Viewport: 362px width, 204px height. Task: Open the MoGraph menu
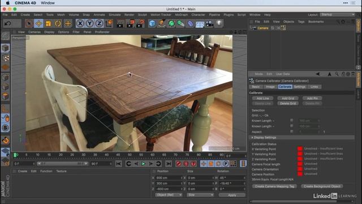pyautogui.click(x=181, y=15)
